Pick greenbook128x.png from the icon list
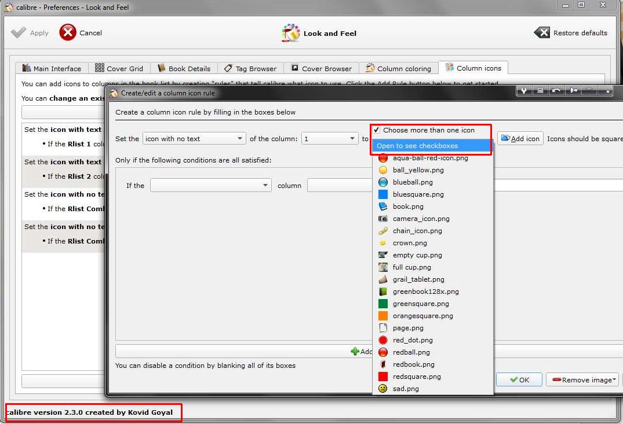Image resolution: width=623 pixels, height=424 pixels. coord(432,292)
